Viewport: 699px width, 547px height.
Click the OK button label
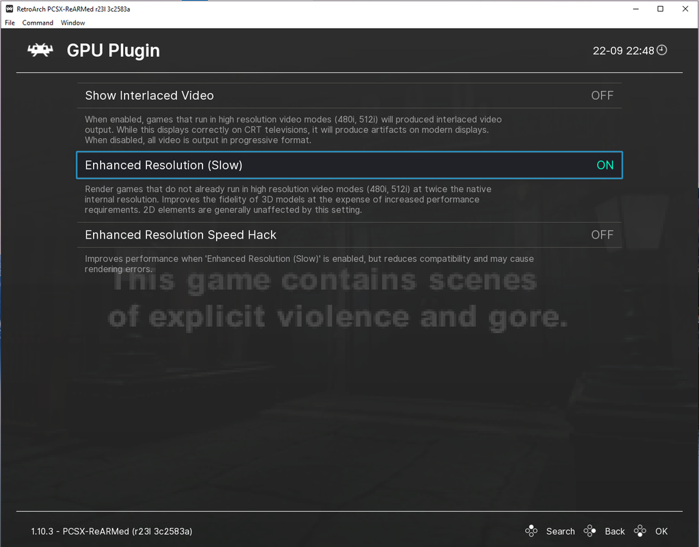[x=661, y=531]
